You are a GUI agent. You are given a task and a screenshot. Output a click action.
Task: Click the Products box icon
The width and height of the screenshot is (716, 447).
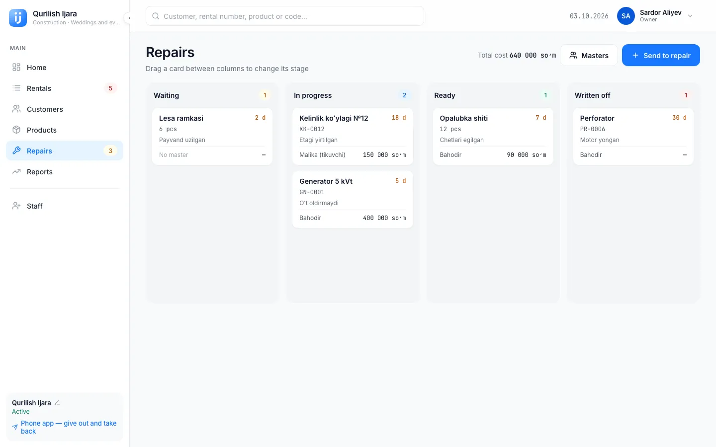coord(16,130)
